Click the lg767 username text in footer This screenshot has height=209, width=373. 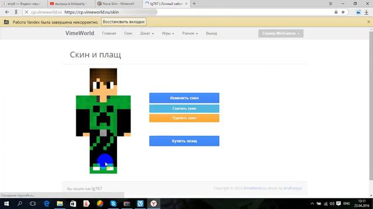pos(97,188)
